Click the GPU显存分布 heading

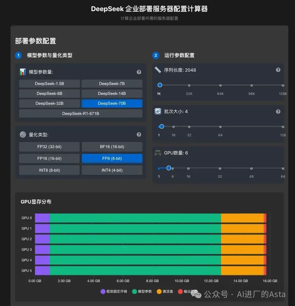click(36, 202)
